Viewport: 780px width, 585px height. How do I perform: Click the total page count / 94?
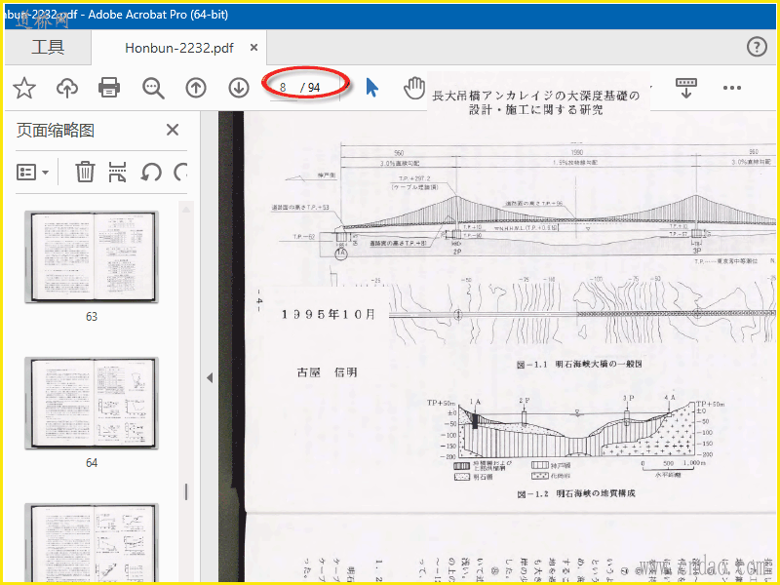pyautogui.click(x=310, y=88)
